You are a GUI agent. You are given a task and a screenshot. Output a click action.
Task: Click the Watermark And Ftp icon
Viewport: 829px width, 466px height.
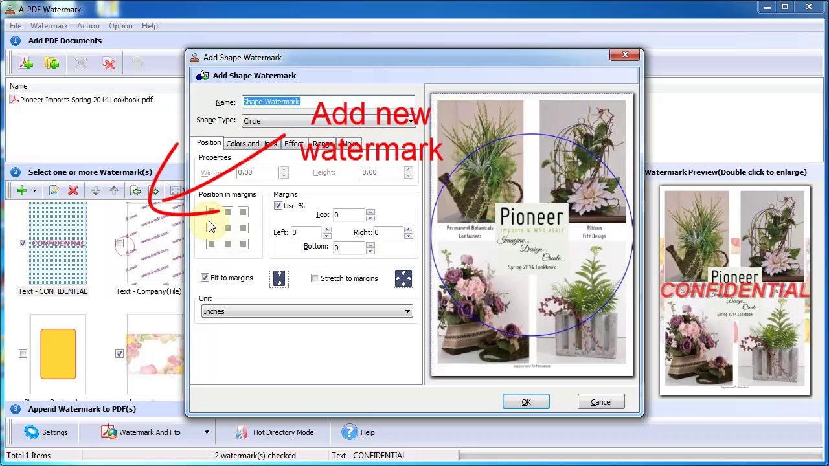(109, 432)
